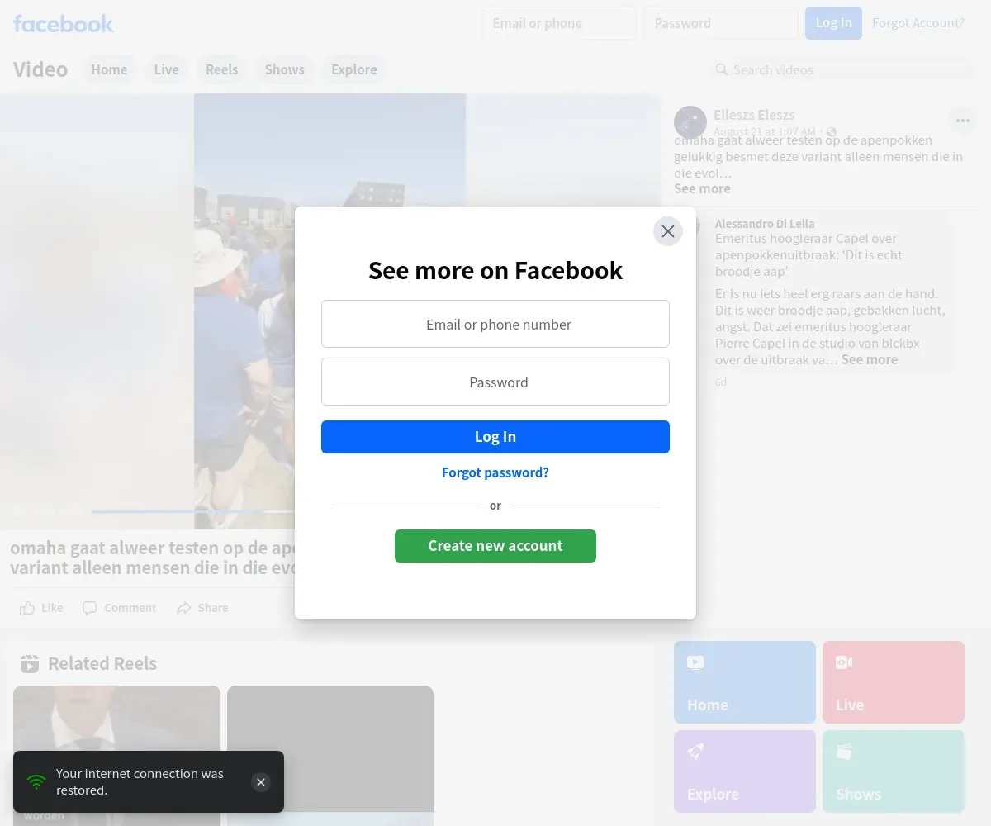Open the blue Home tile

[x=745, y=682]
